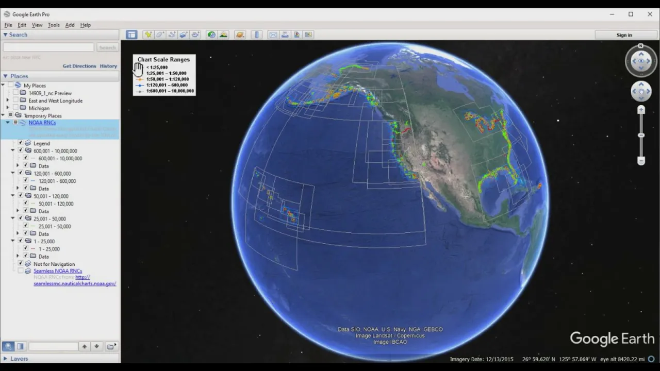Expand Data under 1 - 25,000
Viewport: 660px width, 371px height.
click(18, 256)
